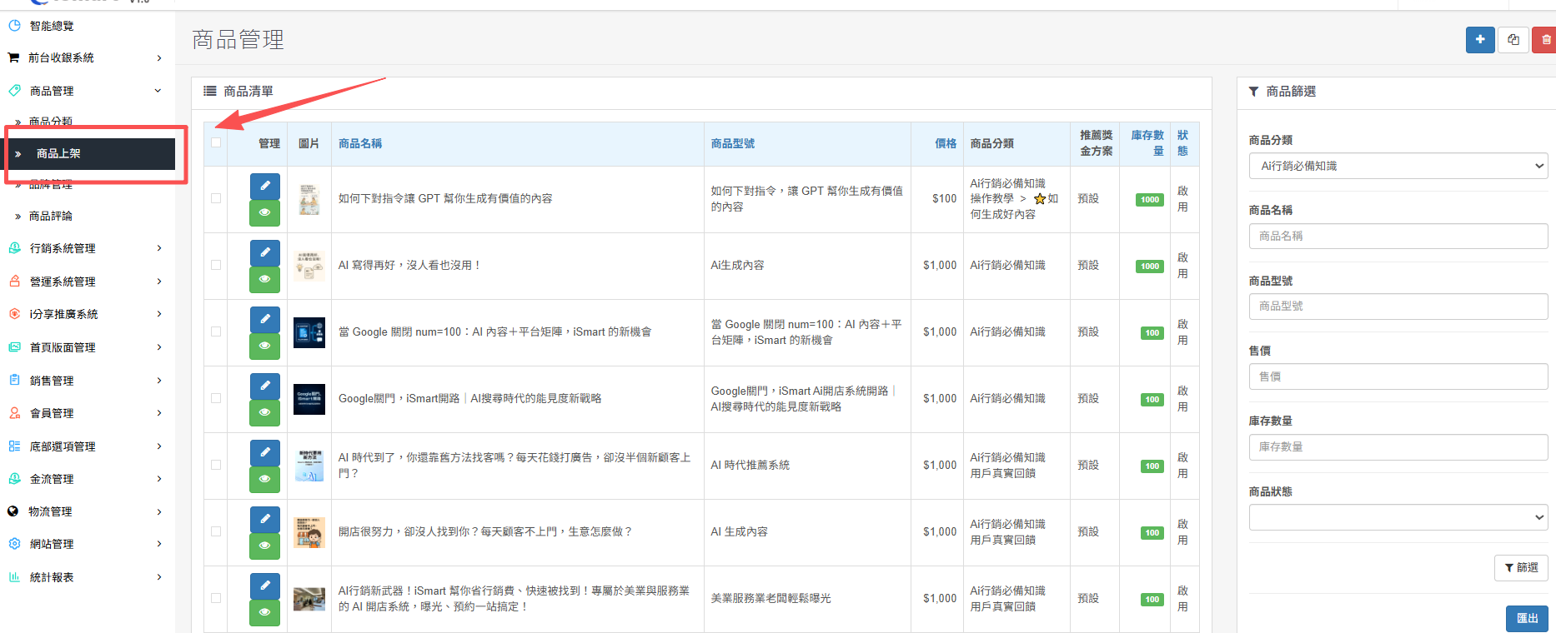Image resolution: width=1556 pixels, height=633 pixels.
Task: Click the green 1000 stock badge in first row
Action: click(x=1149, y=200)
